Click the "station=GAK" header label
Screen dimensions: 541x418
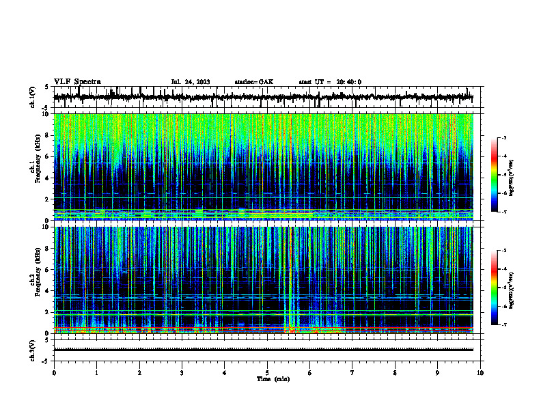coord(254,82)
